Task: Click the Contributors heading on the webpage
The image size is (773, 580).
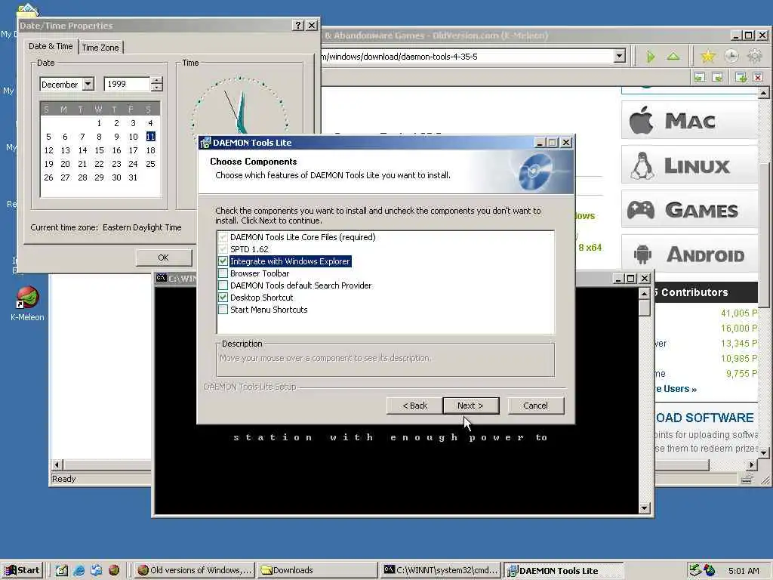Action: (694, 292)
